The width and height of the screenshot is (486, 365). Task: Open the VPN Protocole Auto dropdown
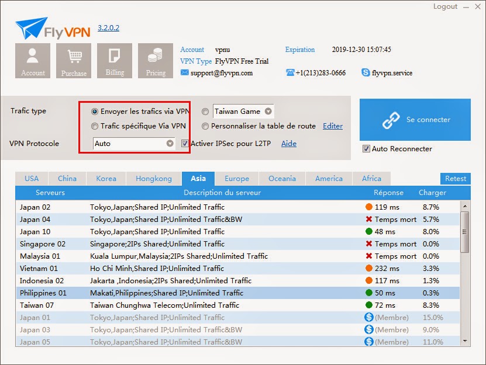pyautogui.click(x=170, y=143)
